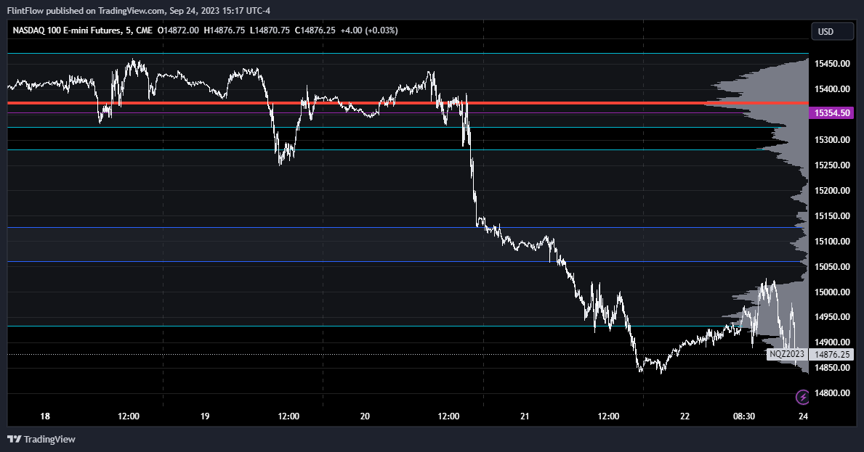Click date label 22 on time axis
Screen dimensions: 864x452
(685, 416)
